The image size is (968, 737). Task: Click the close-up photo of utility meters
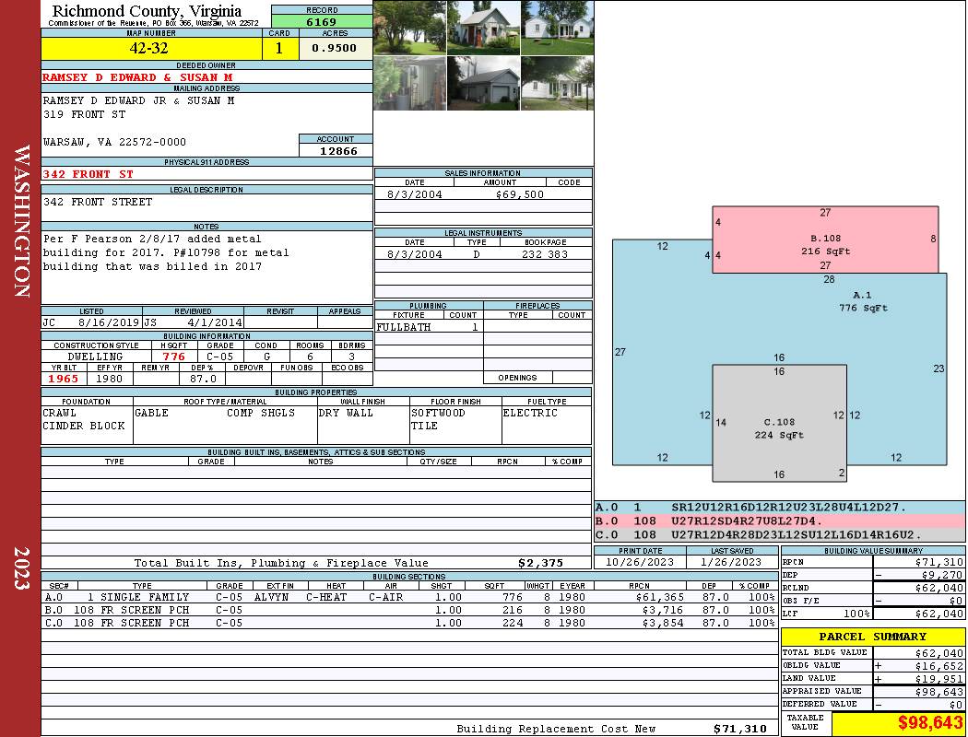[x=409, y=83]
